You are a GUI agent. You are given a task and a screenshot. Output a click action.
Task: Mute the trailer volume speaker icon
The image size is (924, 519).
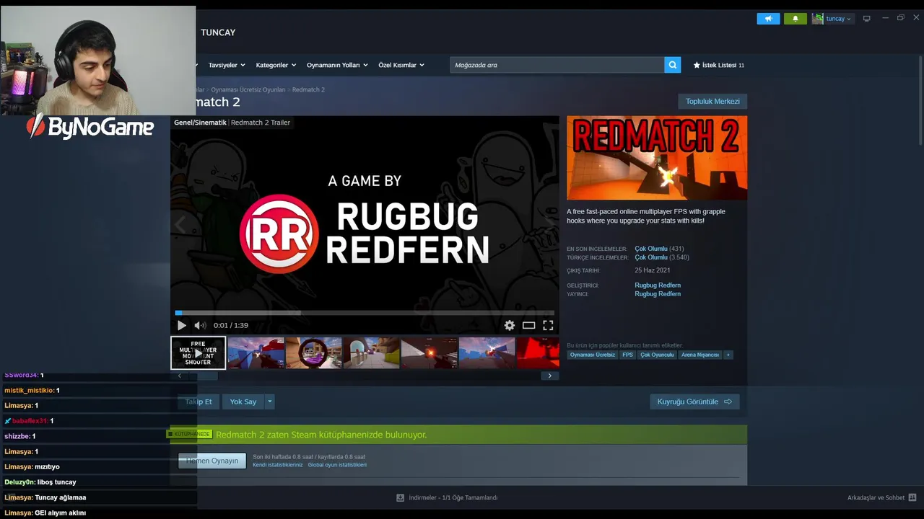[200, 325]
